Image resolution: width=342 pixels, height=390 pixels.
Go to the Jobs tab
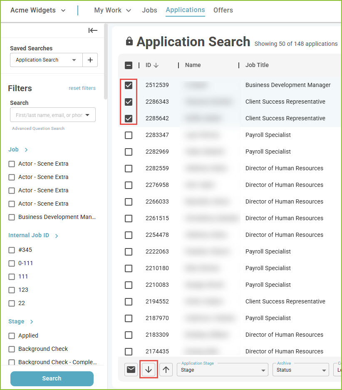150,10
